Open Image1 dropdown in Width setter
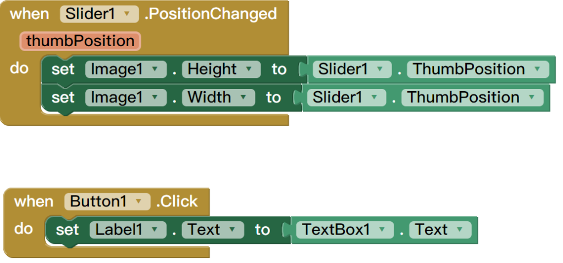This screenshot has width=563, height=263. click(154, 98)
